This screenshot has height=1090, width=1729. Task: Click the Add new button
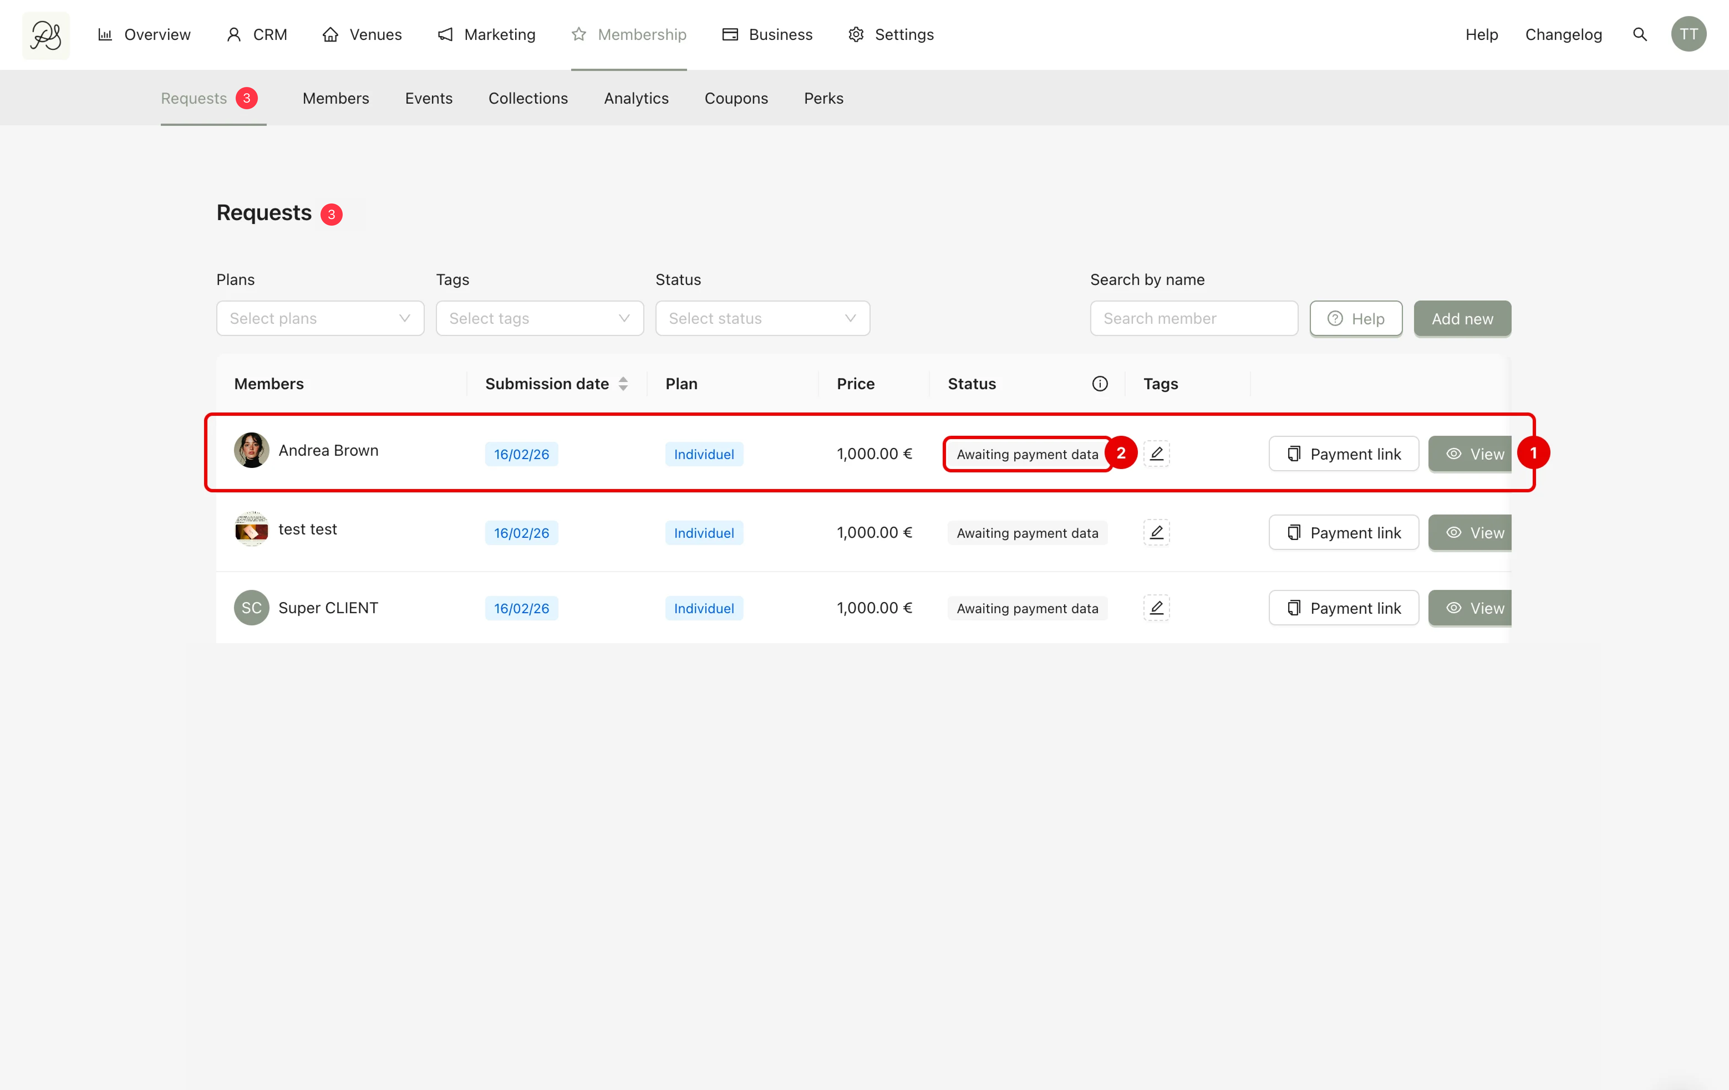pyautogui.click(x=1462, y=318)
